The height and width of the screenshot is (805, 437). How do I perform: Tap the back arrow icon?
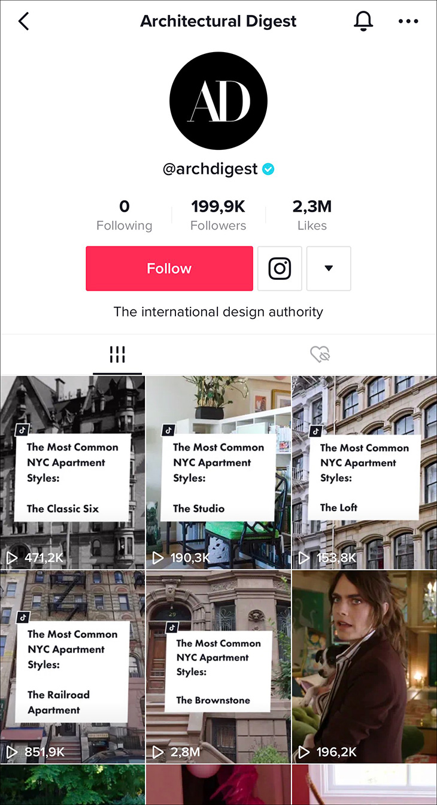(x=24, y=22)
